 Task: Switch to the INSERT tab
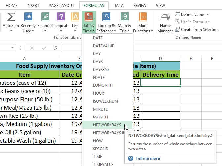tap(33, 6)
